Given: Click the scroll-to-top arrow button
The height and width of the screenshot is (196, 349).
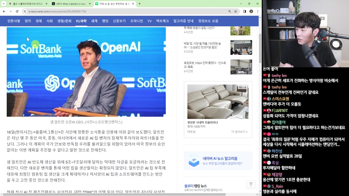Looking at the screenshot, I should pyautogui.click(x=251, y=184).
